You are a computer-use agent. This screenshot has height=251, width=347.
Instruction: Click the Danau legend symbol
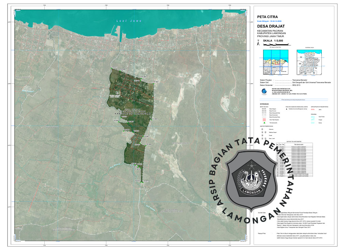[x=313, y=123]
